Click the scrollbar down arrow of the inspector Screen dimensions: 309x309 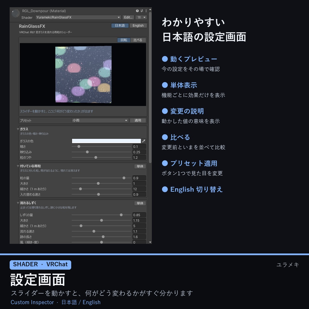[x=150, y=242]
